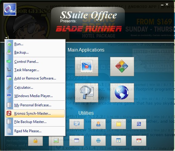Click document icon beside Read Me Please
This screenshot has height=151, width=175.
point(9,131)
